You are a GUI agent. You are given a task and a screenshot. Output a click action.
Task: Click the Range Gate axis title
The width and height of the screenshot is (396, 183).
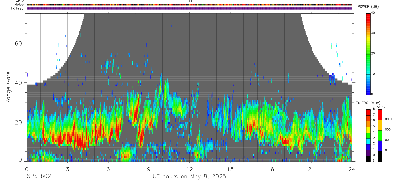point(9,87)
